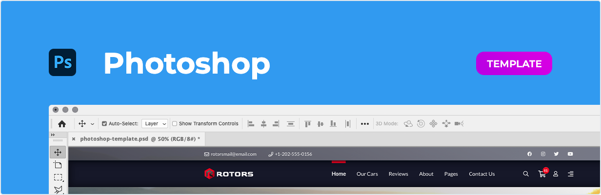Click the gray window zoom button
This screenshot has width=601, height=195.
point(75,110)
